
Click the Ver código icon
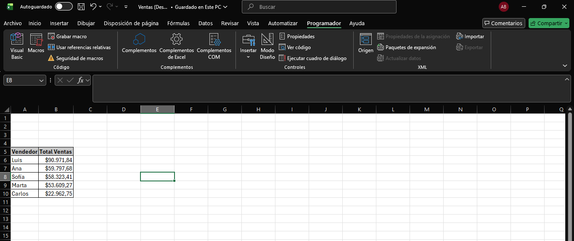coord(282,47)
